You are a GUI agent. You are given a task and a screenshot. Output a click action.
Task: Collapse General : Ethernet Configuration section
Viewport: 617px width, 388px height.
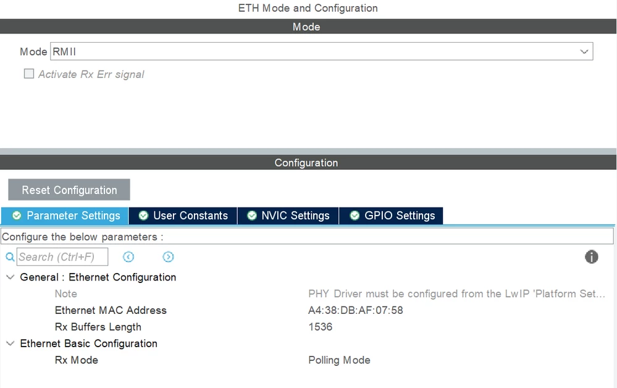tap(10, 277)
